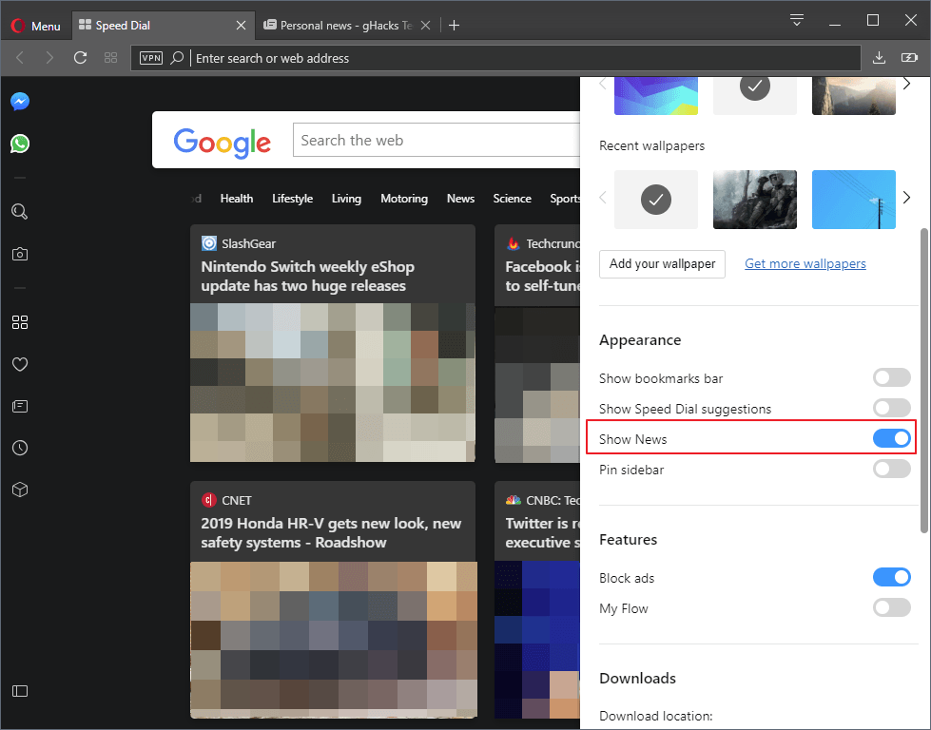Viewport: 931px width, 730px height.
Task: Disable the Block ads switch
Action: [891, 577]
